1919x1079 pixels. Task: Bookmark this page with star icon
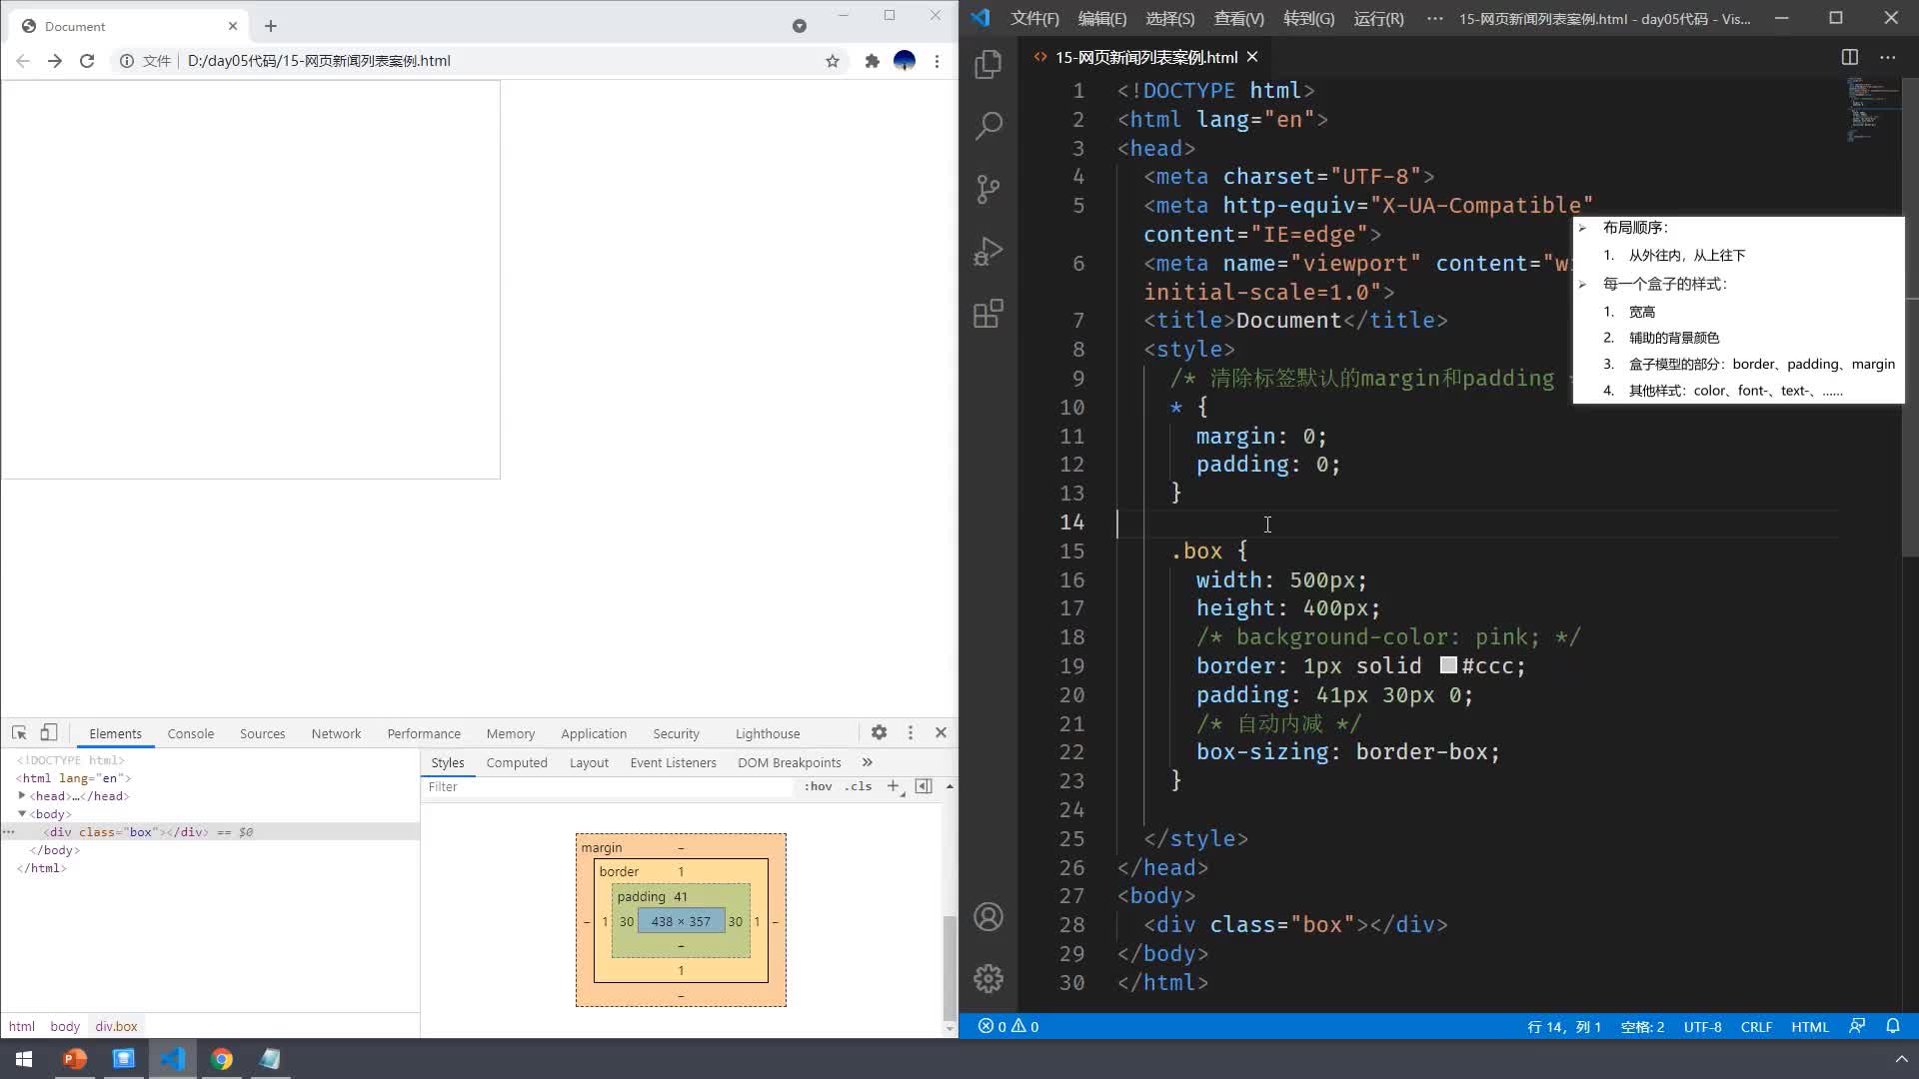(833, 61)
